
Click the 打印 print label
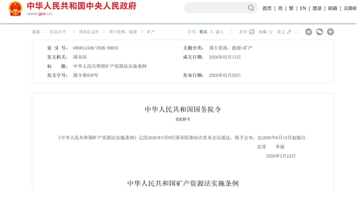(243, 32)
